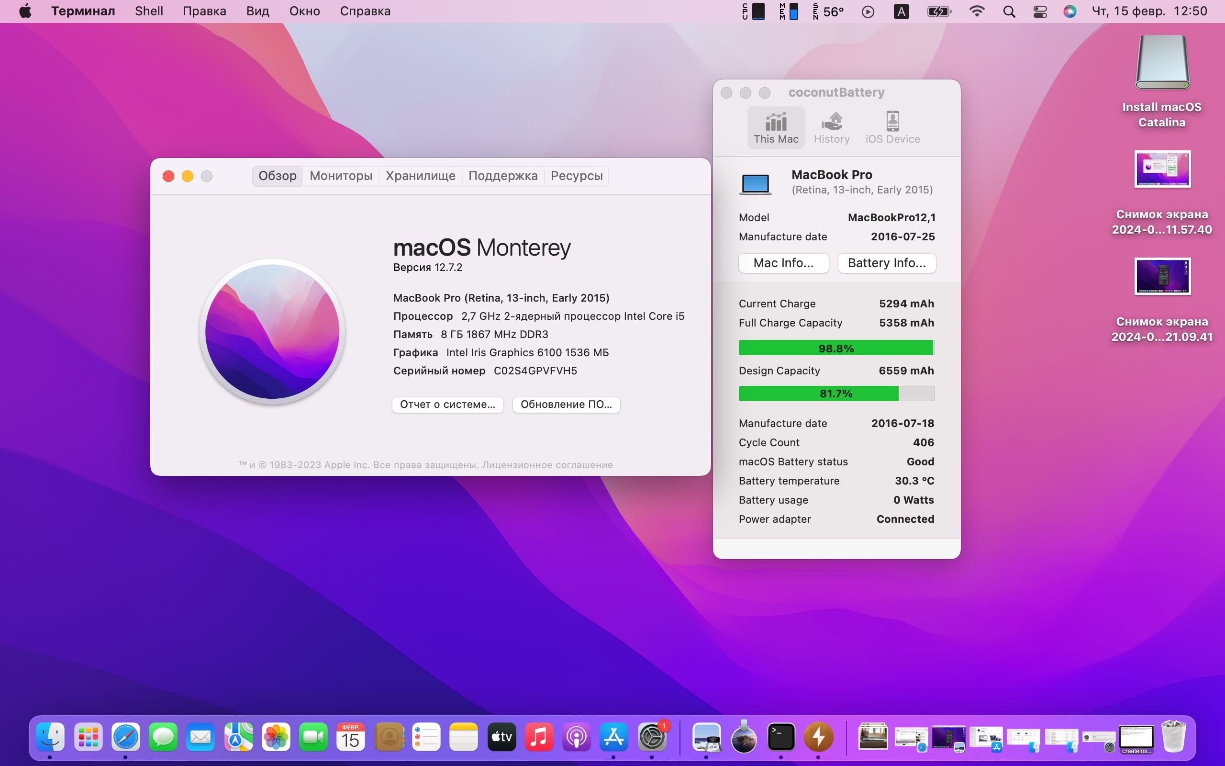Screen dimensions: 1225x766
Task: Click the MacBookPro12,1 model value
Action: pyautogui.click(x=891, y=217)
